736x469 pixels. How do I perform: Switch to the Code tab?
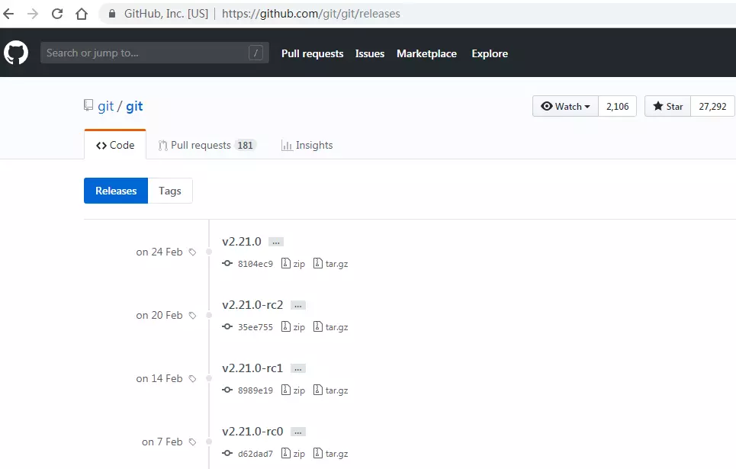click(x=115, y=145)
